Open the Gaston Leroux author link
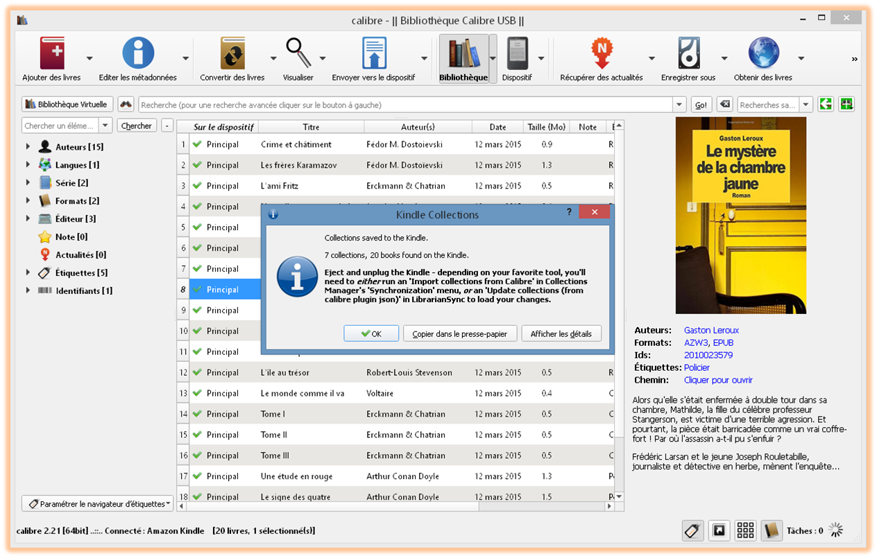Screen dimensions: 877x558 tap(711, 331)
